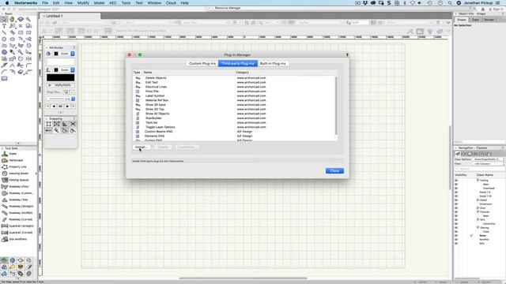This screenshot has width=506, height=284.
Task: Collapse the Ceiling class group
Action: pyautogui.click(x=478, y=181)
